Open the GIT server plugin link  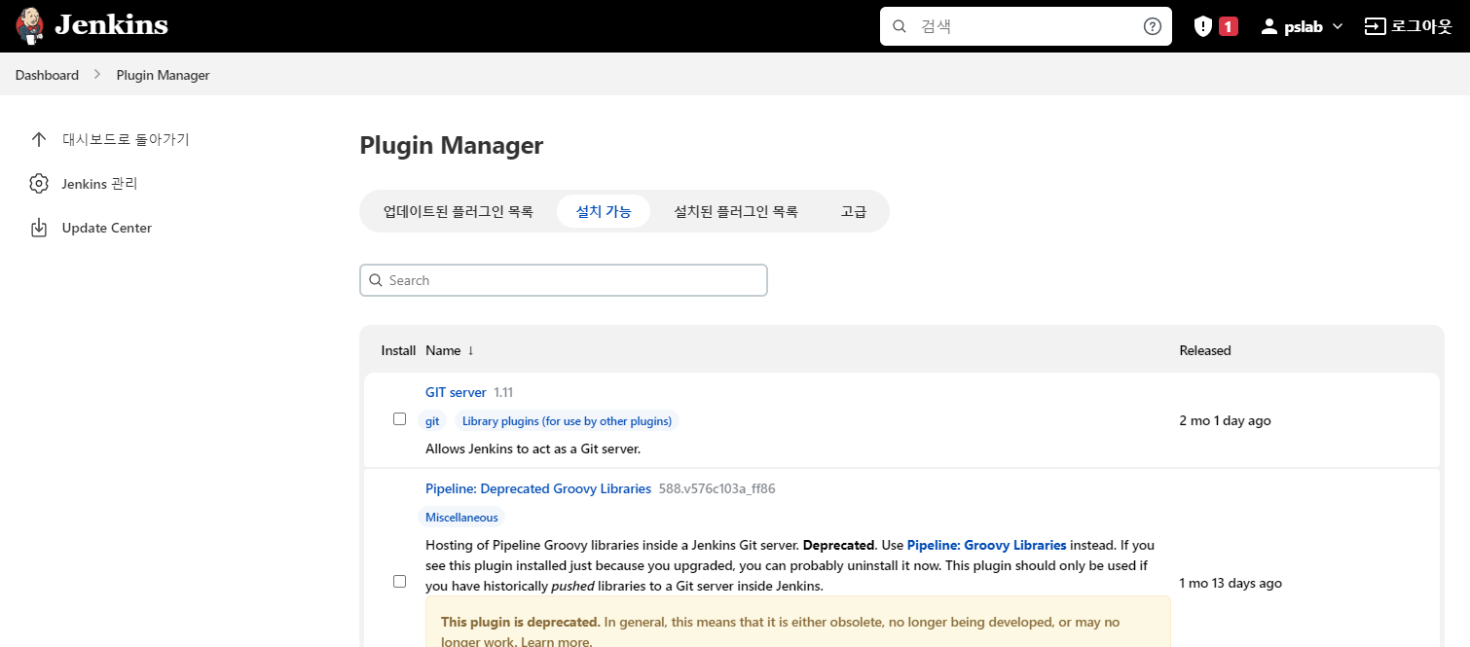pos(456,392)
